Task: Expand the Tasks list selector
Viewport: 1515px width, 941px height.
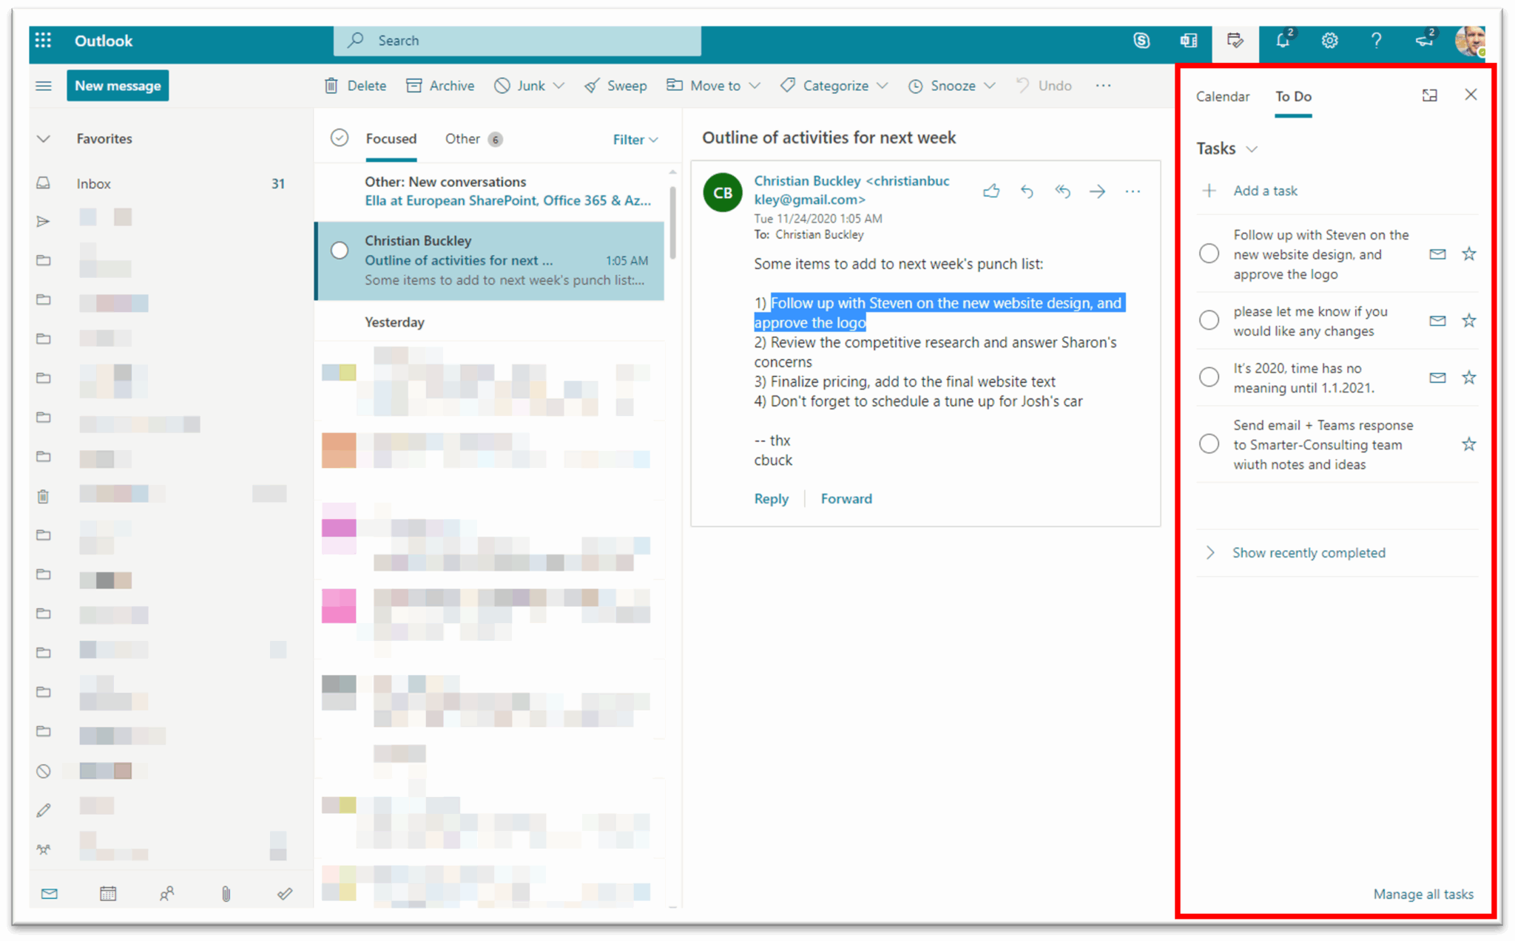Action: point(1252,148)
